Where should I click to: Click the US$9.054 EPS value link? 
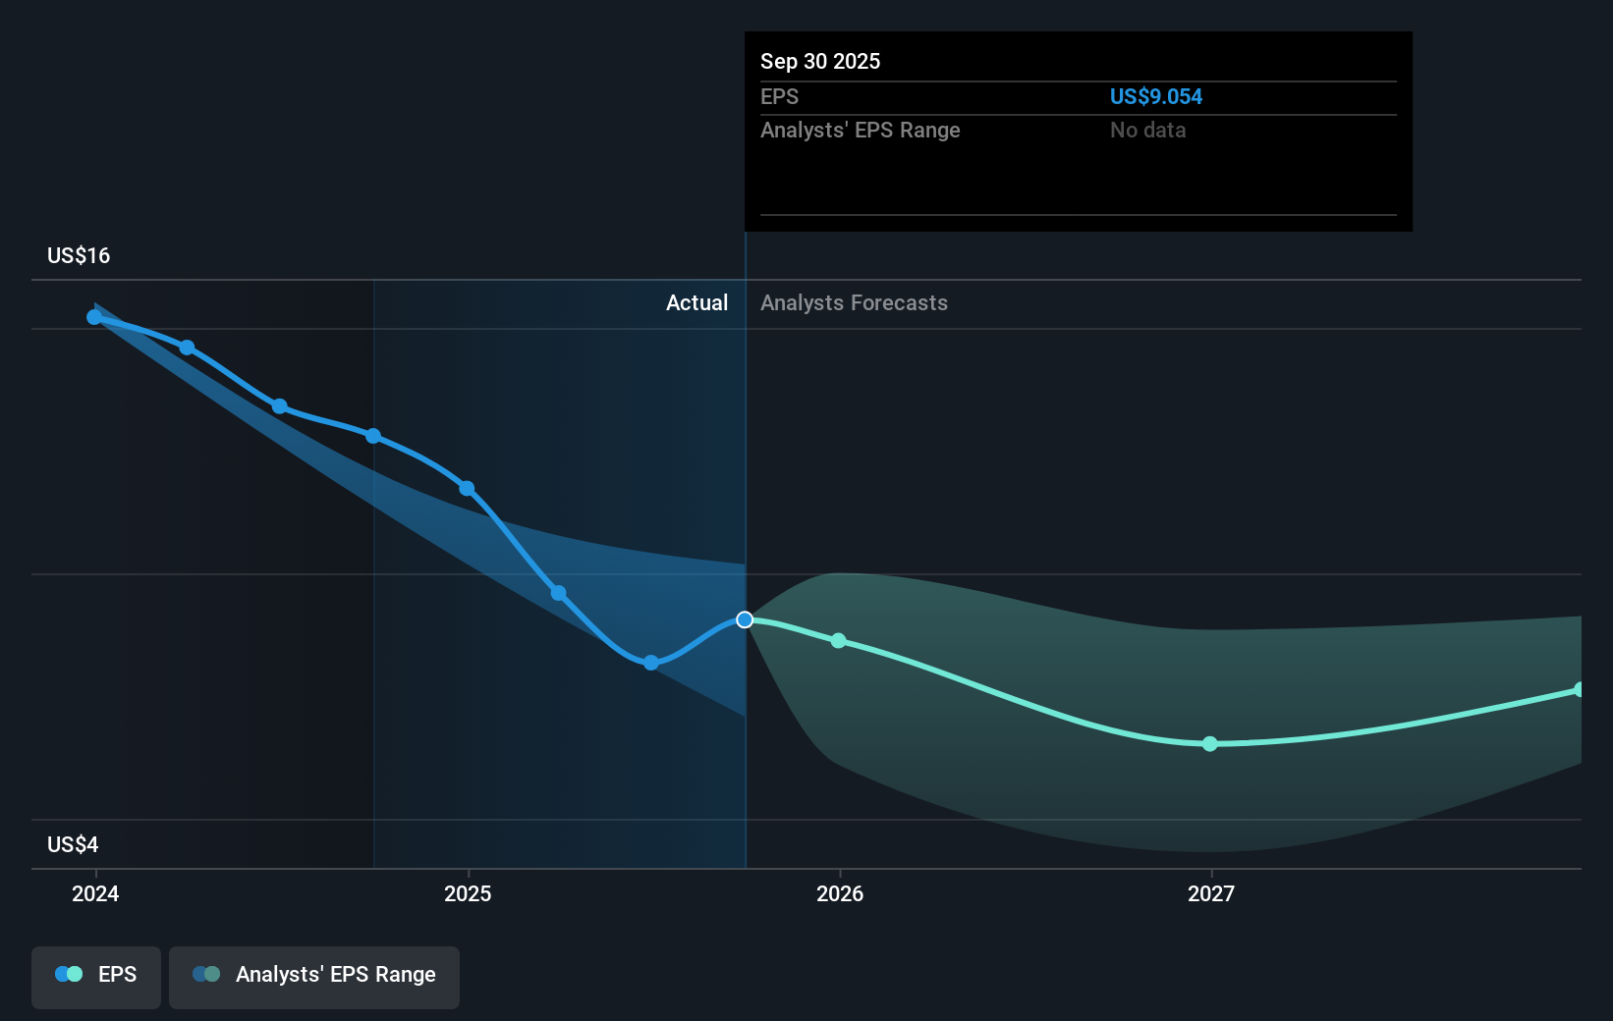pos(1155,96)
